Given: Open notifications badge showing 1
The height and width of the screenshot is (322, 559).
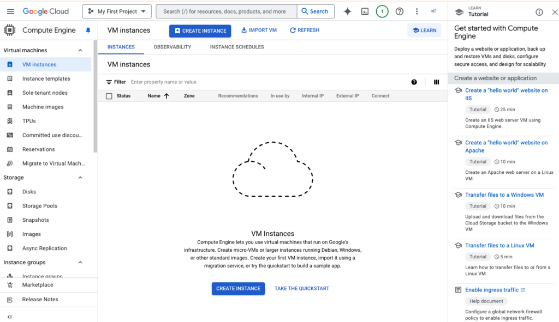Looking at the screenshot, I should point(382,11).
